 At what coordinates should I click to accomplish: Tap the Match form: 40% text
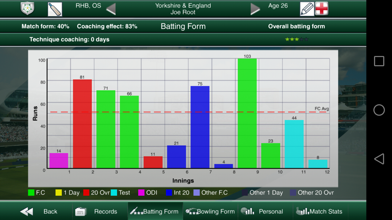point(45,26)
